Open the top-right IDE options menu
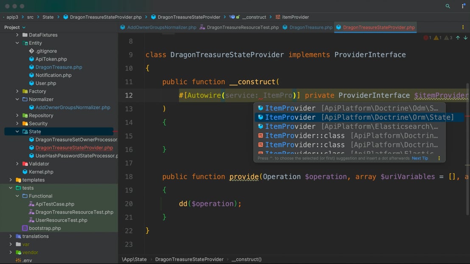Image resolution: width=470 pixels, height=264 pixels. [463, 6]
